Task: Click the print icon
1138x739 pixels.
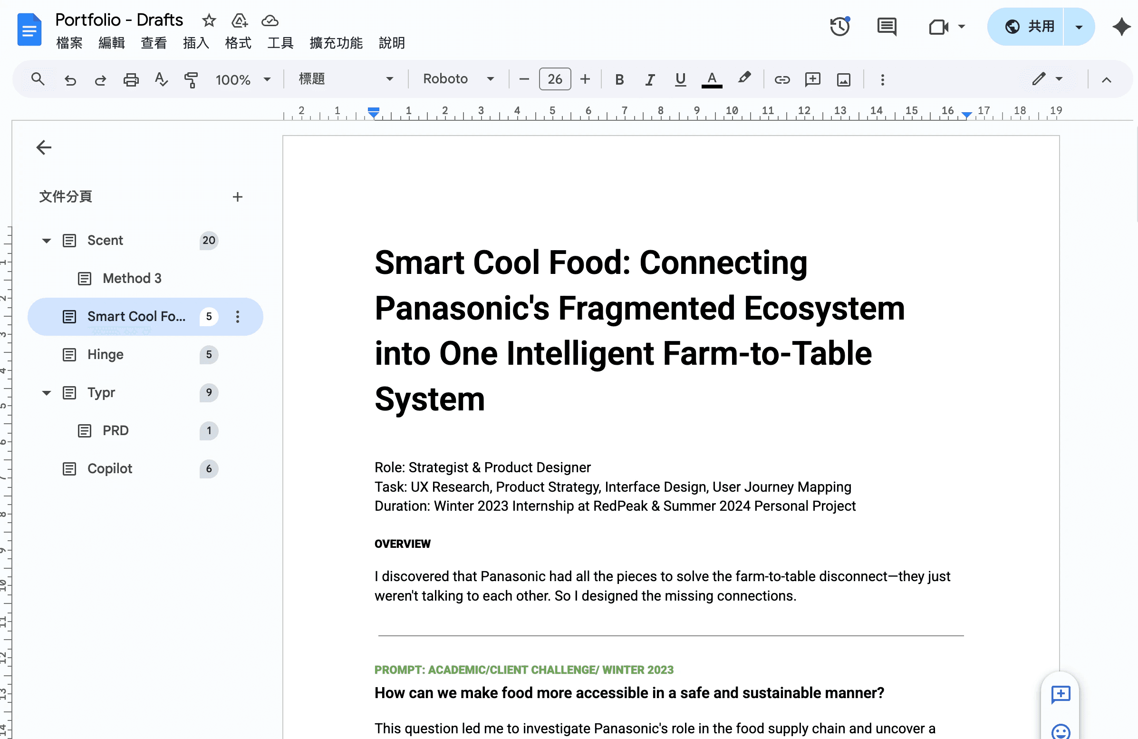Action: point(131,79)
